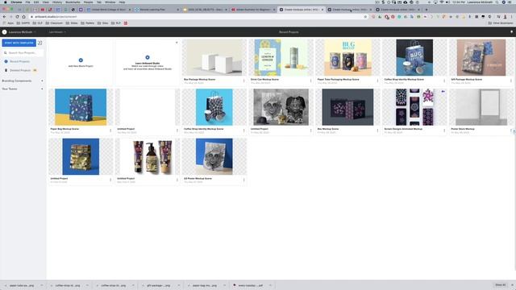Click the browser home icon

(23, 16)
